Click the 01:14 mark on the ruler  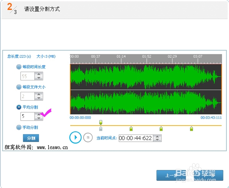coord(121,56)
